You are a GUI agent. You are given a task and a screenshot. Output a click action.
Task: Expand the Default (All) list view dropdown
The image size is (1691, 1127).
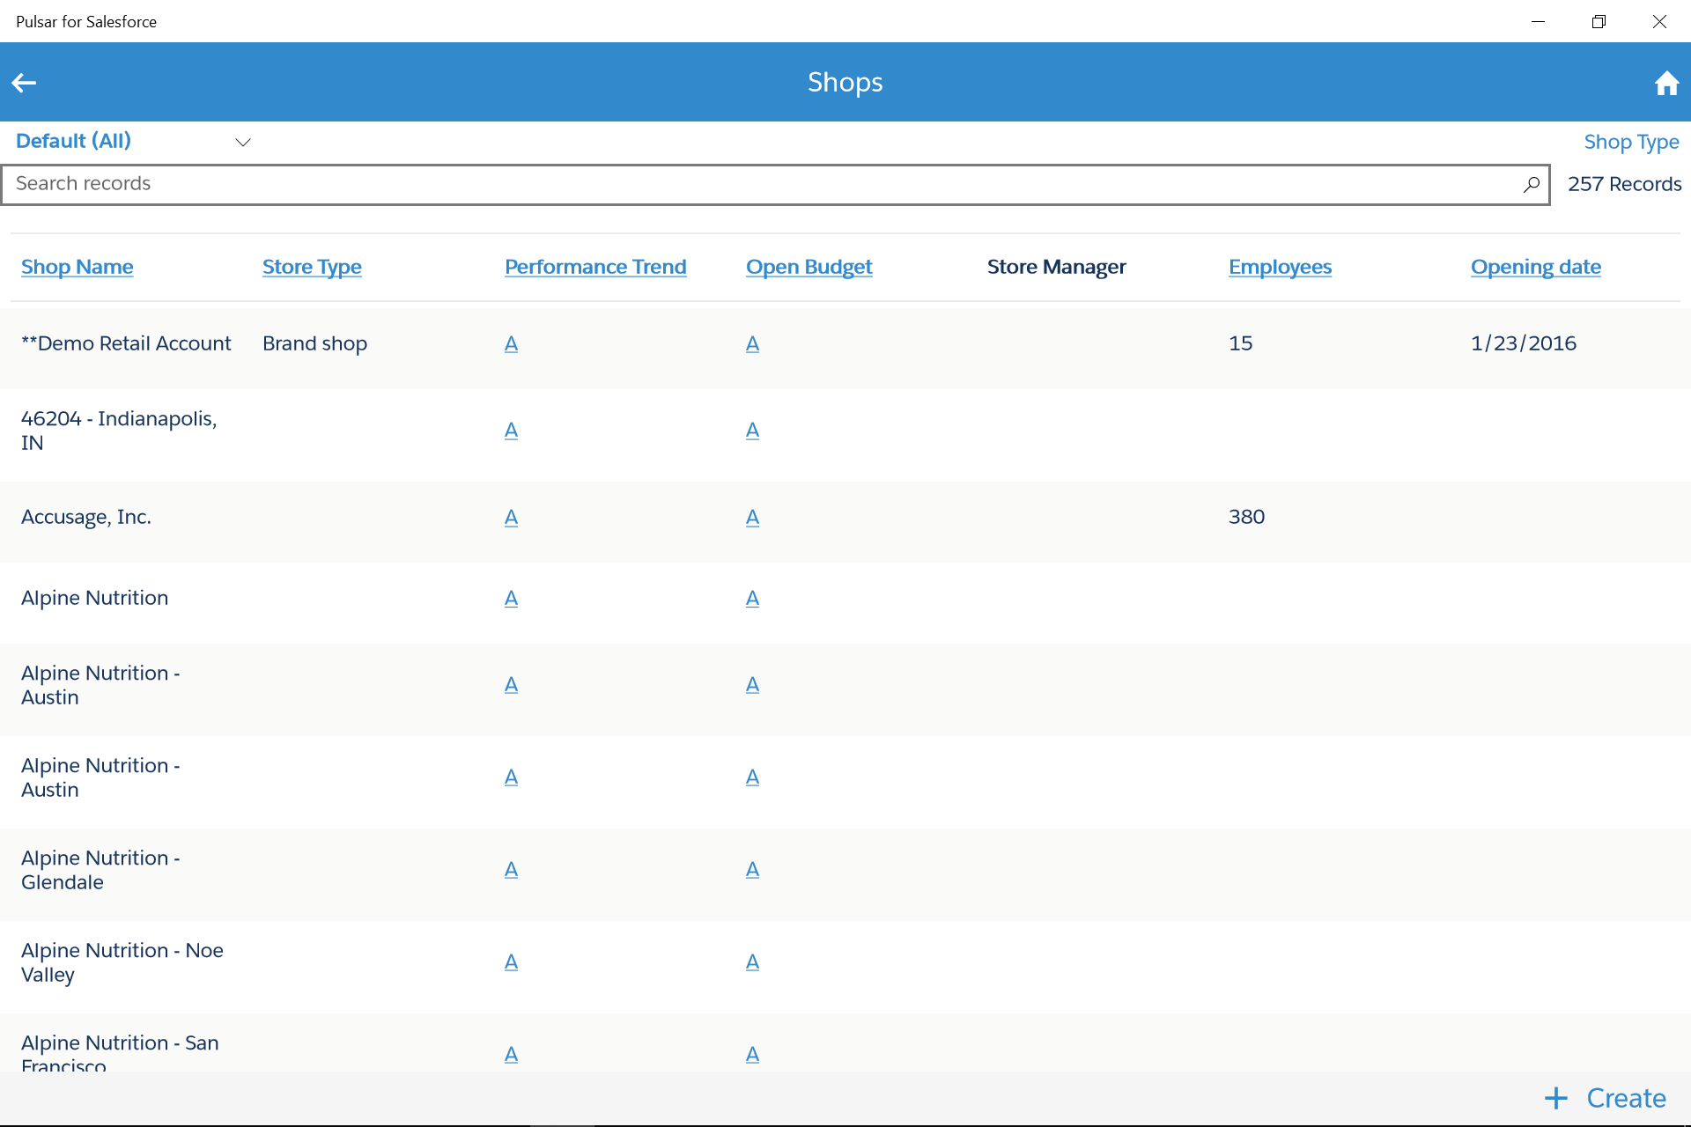[x=243, y=142]
